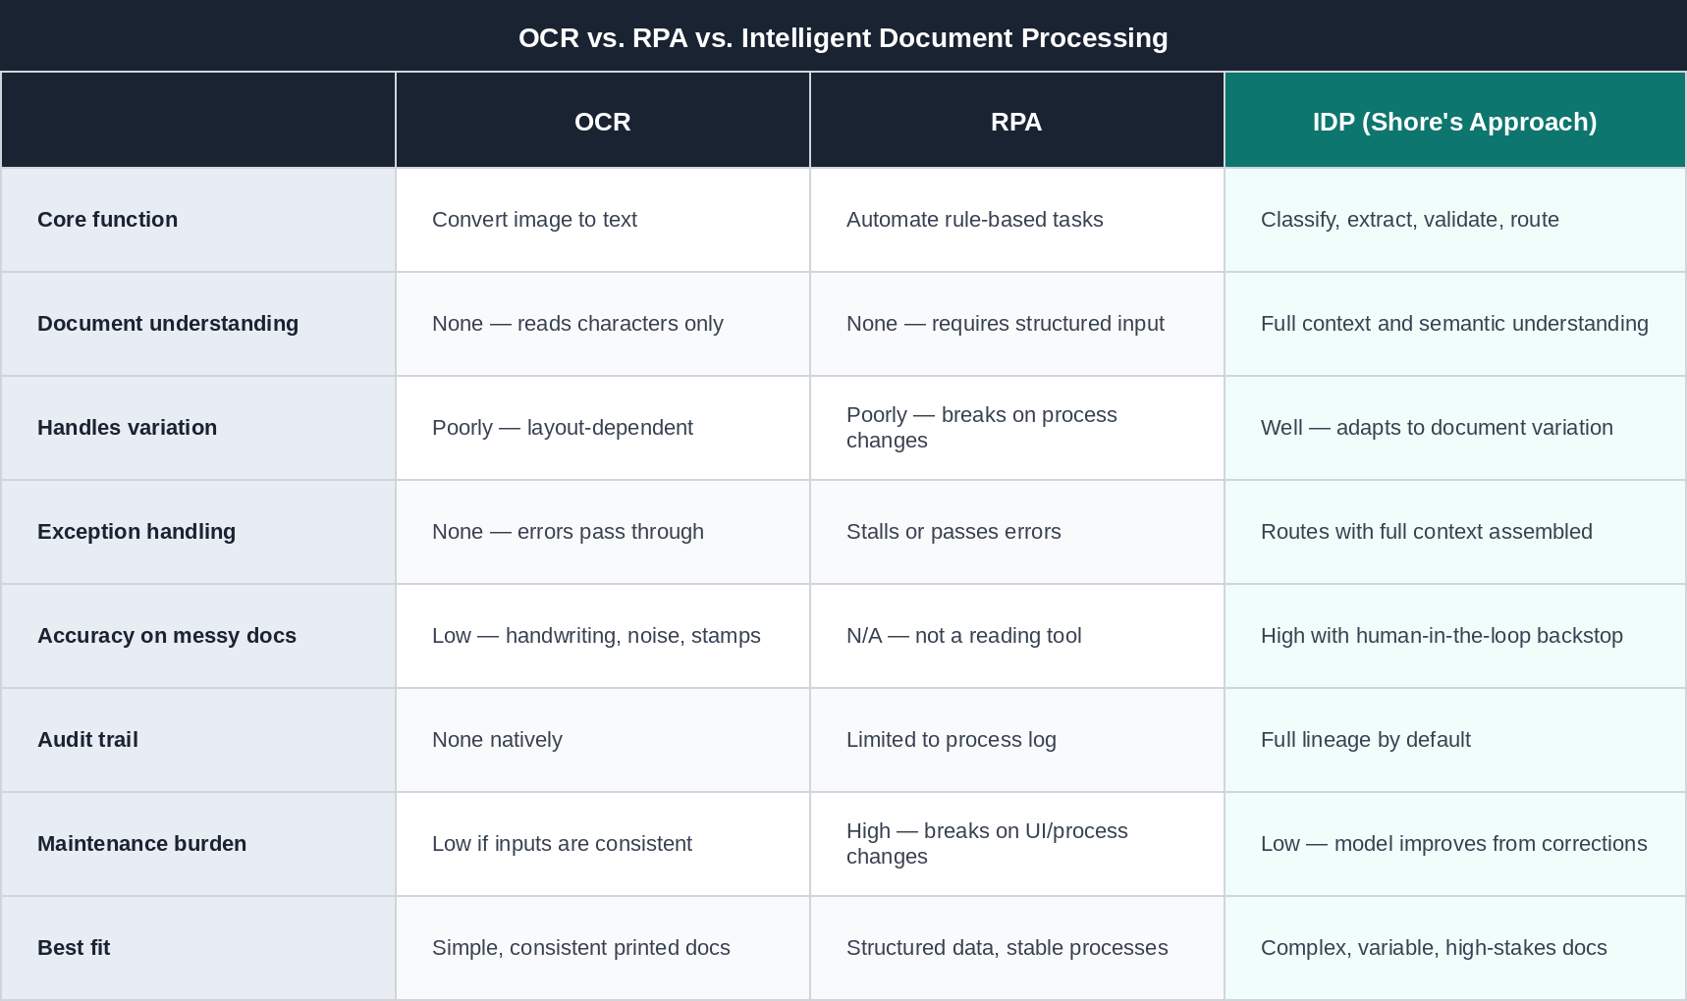Select 'High with human-in-the-loop backstop' cell

pyautogui.click(x=1454, y=636)
